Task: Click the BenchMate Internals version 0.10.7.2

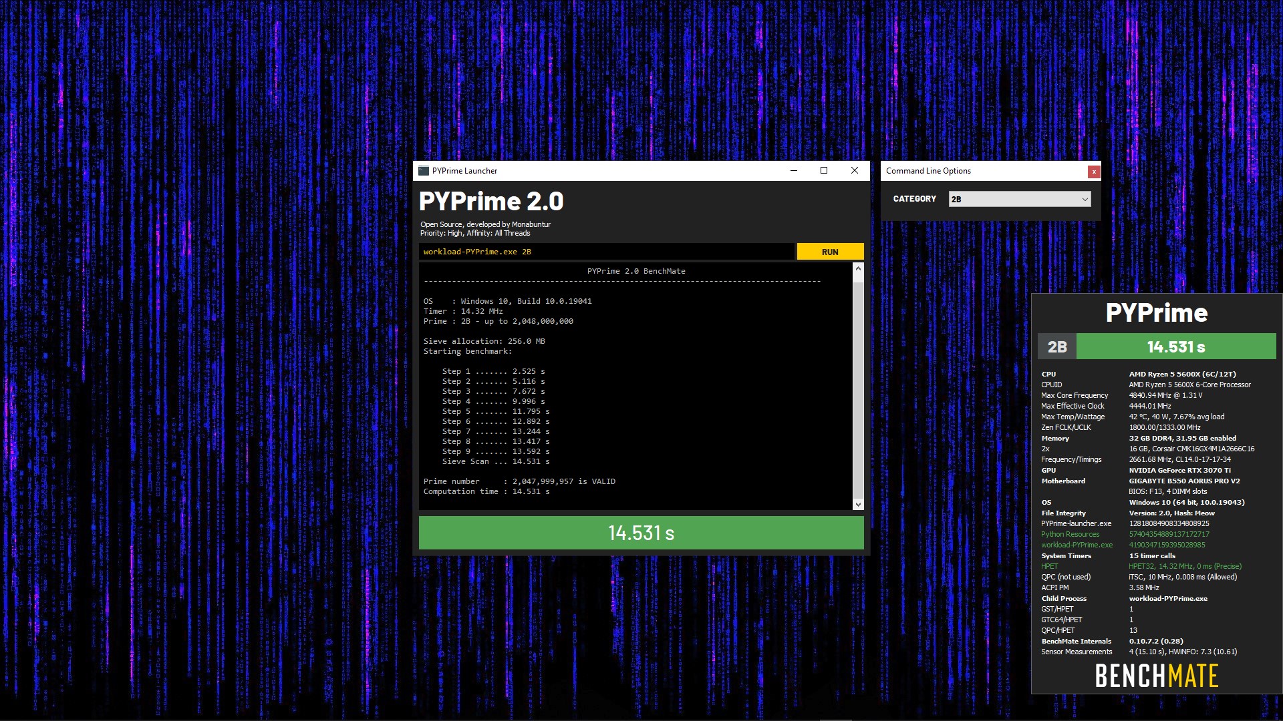Action: (x=1156, y=641)
